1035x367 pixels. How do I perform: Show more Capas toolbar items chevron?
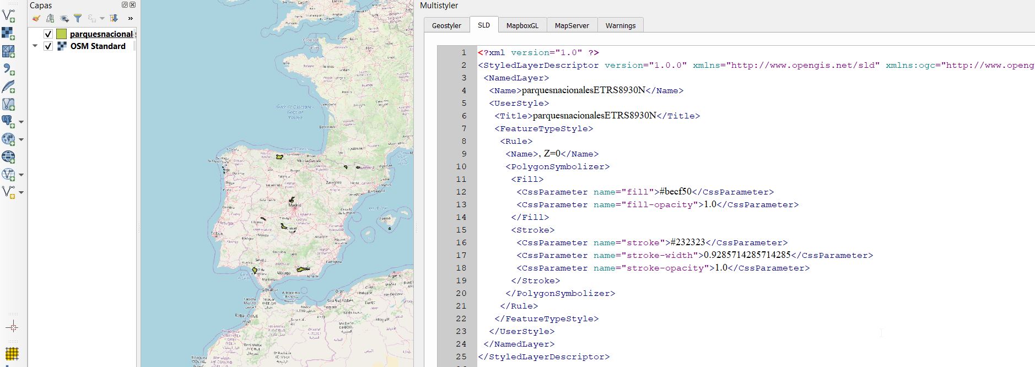tap(131, 18)
